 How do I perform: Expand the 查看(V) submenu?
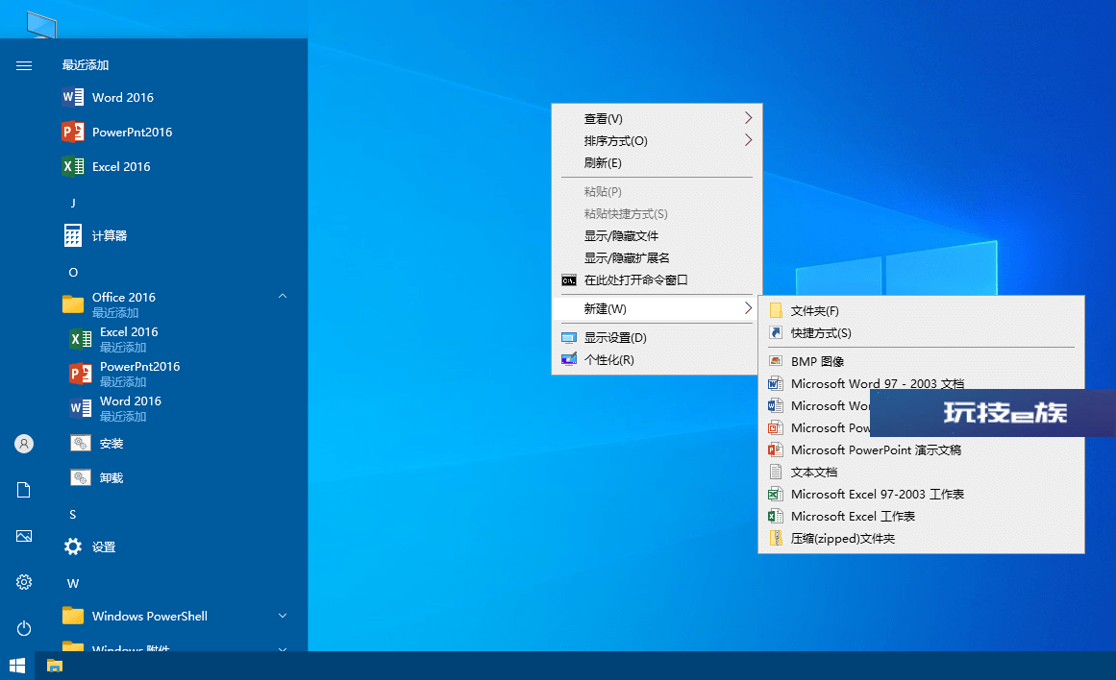(x=657, y=119)
